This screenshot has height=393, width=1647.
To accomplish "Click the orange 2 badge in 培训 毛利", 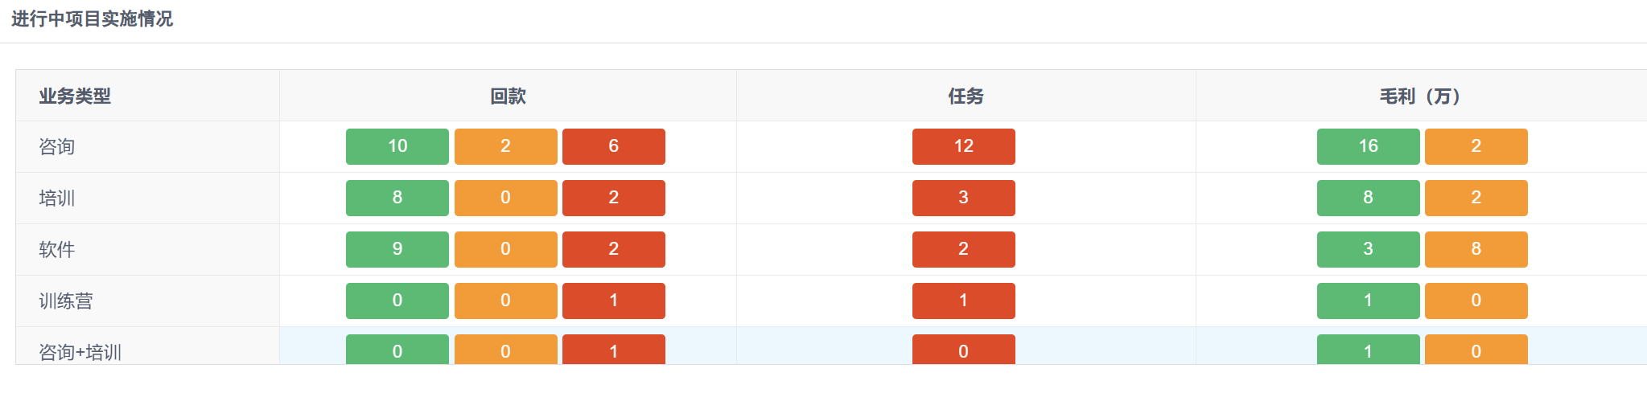I will point(1476,198).
